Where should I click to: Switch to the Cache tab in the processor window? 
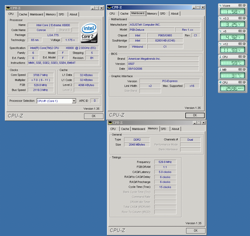point(23,14)
